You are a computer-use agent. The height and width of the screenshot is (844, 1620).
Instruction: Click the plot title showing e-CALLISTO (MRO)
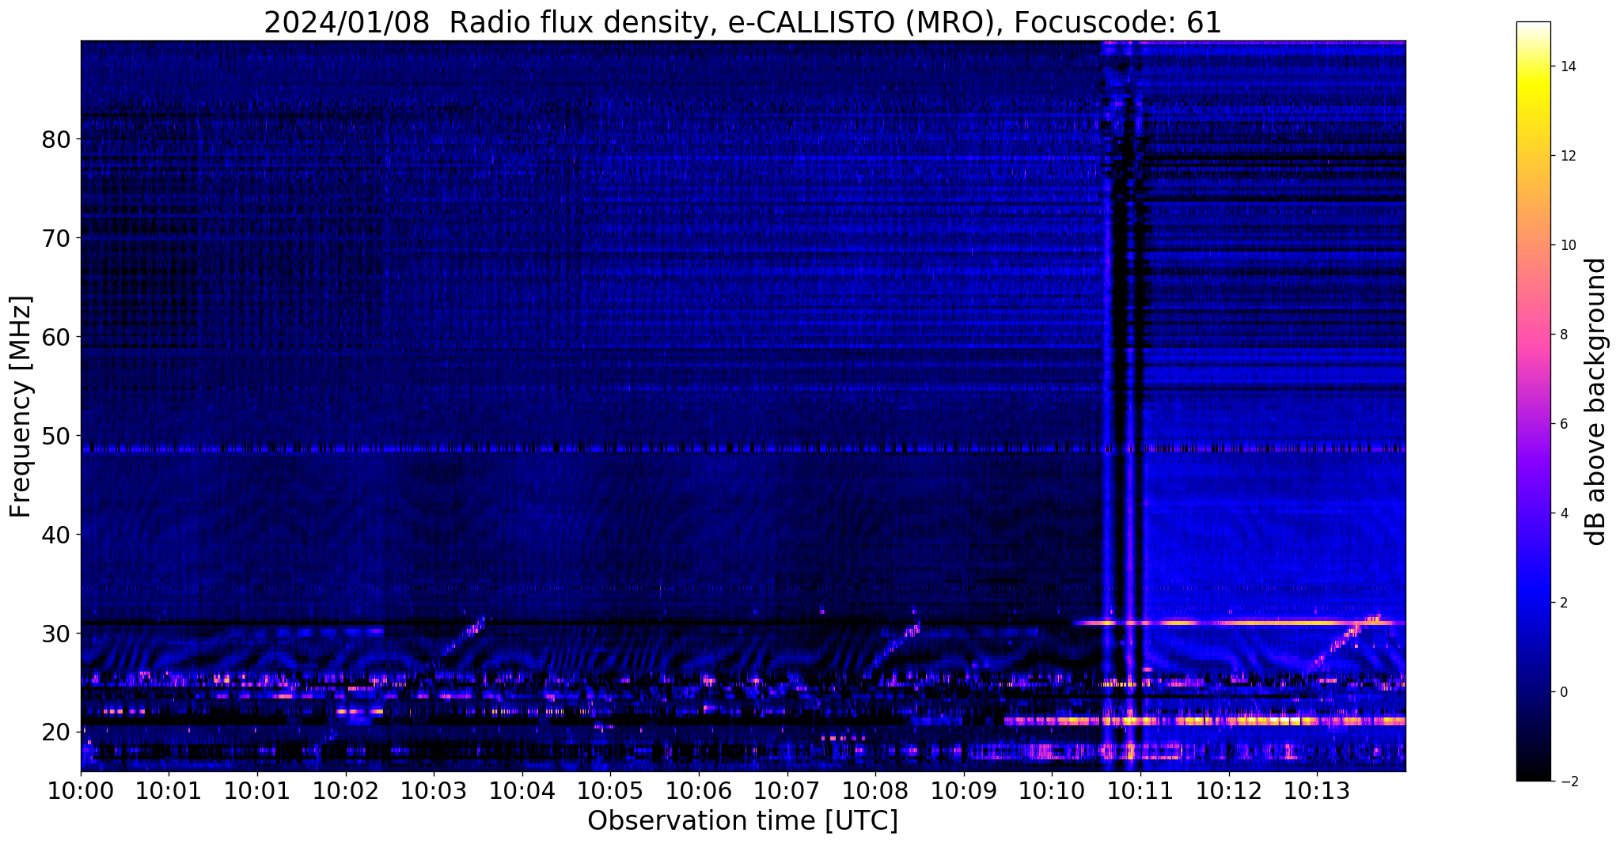click(742, 23)
